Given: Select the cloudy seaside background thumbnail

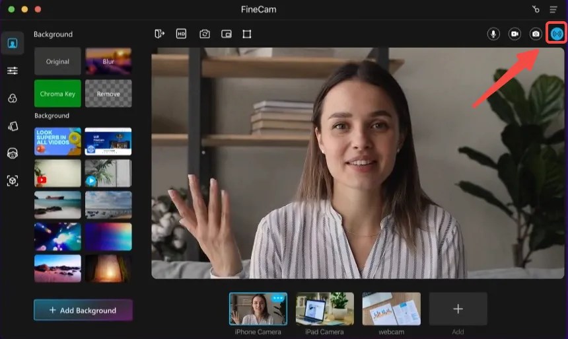Looking at the screenshot, I should [x=108, y=205].
